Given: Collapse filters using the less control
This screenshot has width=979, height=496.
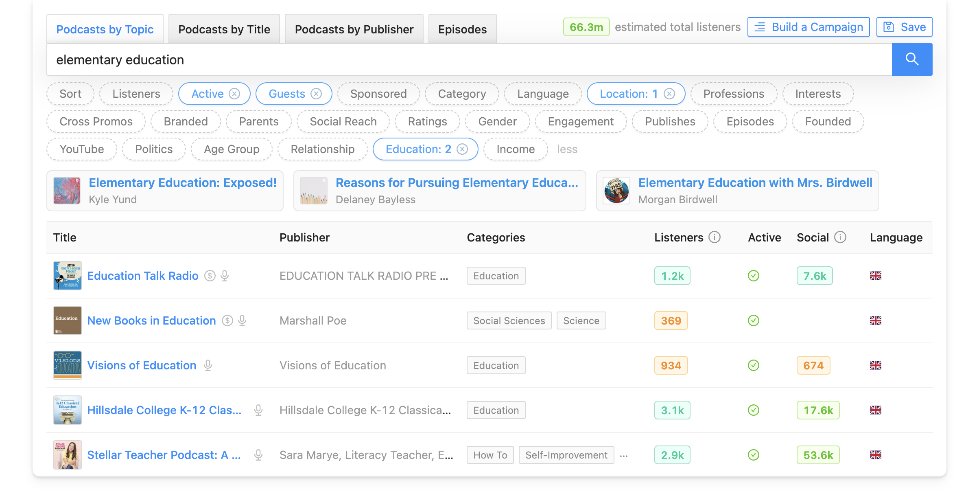Looking at the screenshot, I should coord(567,149).
